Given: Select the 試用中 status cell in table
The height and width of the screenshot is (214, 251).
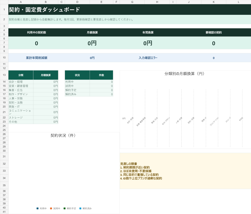Looking at the screenshot, I should point(77,86).
